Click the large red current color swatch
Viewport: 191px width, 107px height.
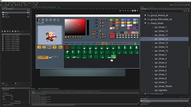[112, 36]
